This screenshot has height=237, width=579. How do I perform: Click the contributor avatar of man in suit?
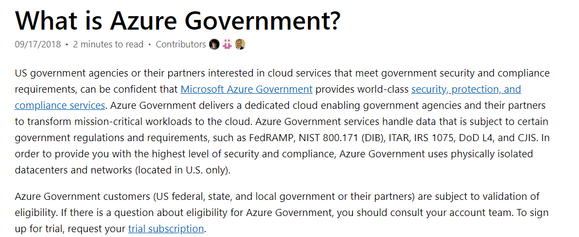click(x=240, y=44)
